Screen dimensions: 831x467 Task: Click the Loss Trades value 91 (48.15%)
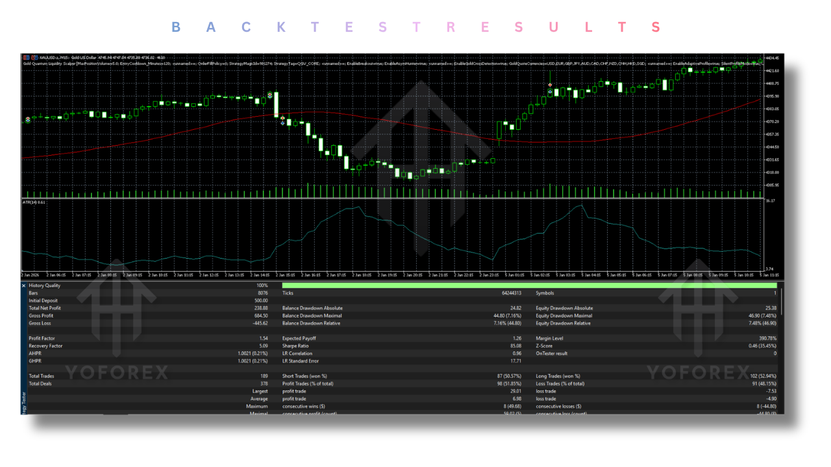coord(763,384)
